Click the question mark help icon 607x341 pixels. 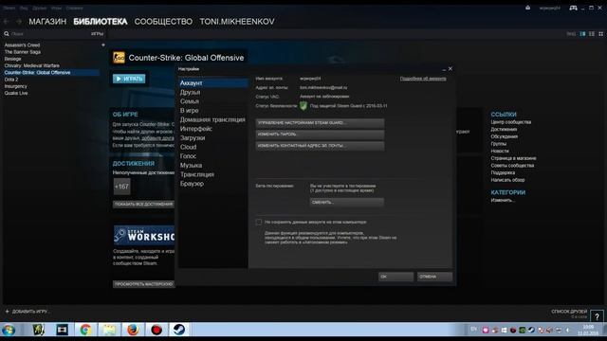pyautogui.click(x=597, y=316)
